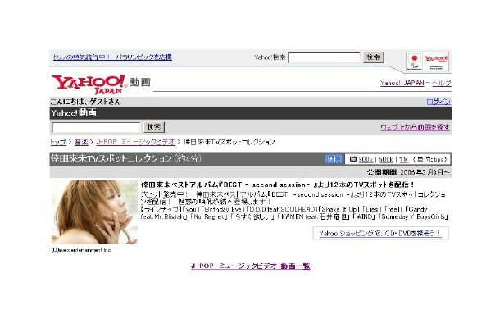
Task: Click 公開期間 date text
Action: pyautogui.click(x=408, y=173)
